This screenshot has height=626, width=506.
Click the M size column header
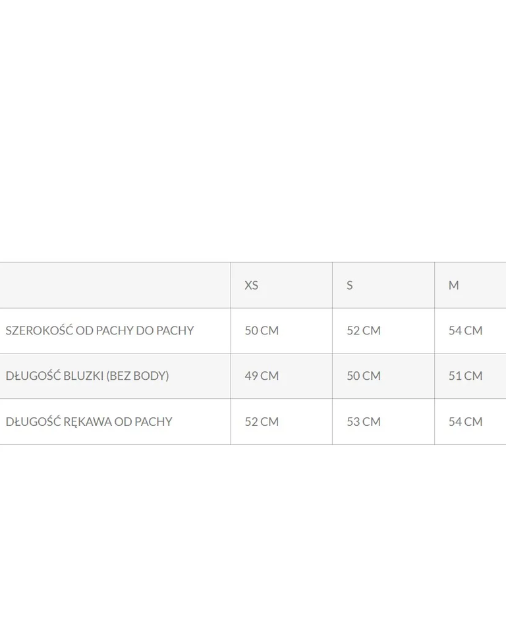[454, 285]
